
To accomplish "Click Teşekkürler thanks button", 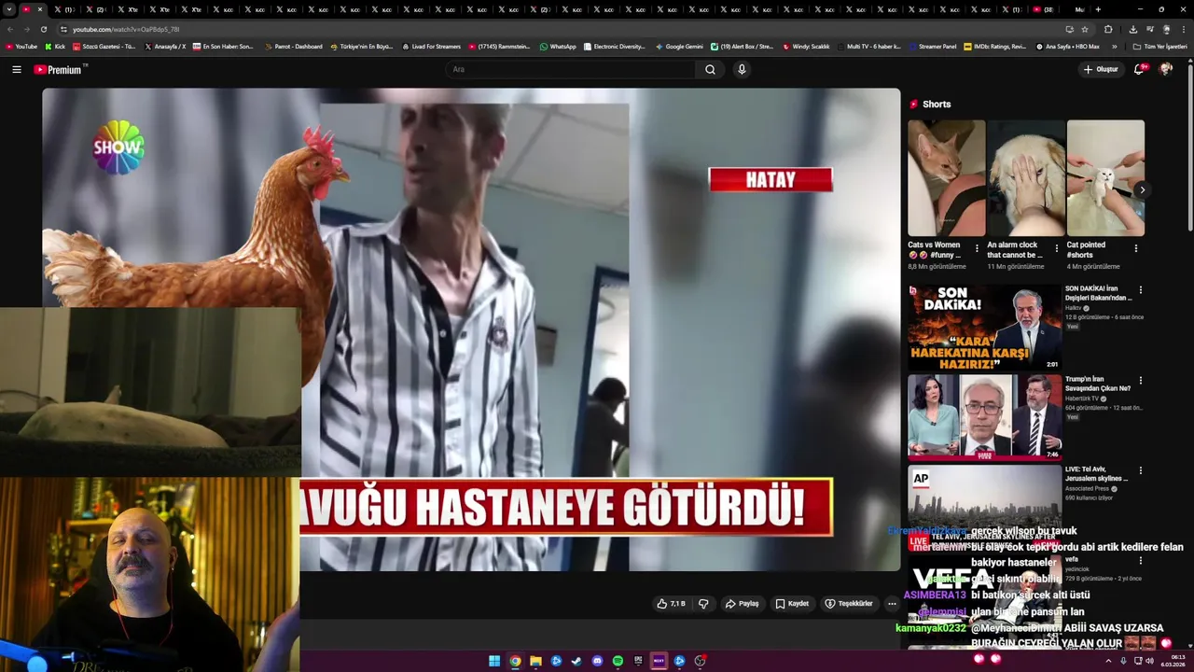I will [x=848, y=604].
